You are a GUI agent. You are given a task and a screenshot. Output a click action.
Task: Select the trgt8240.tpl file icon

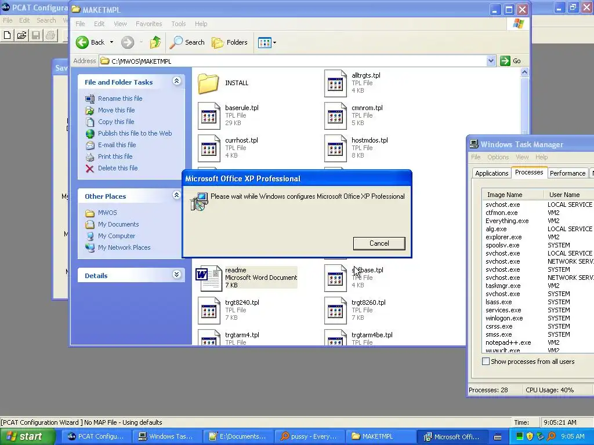click(209, 311)
